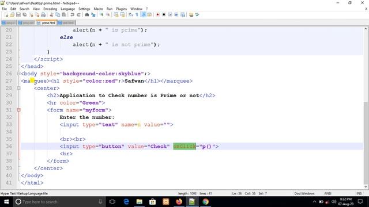This screenshot has height=207, width=369.
Task: Click the Save All toolbar icon
Action: pyautogui.click(x=24, y=15)
